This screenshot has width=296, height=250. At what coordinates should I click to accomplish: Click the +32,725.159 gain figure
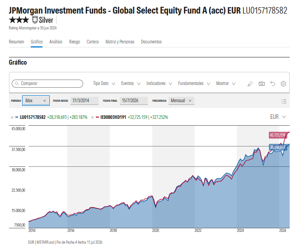tap(137, 117)
